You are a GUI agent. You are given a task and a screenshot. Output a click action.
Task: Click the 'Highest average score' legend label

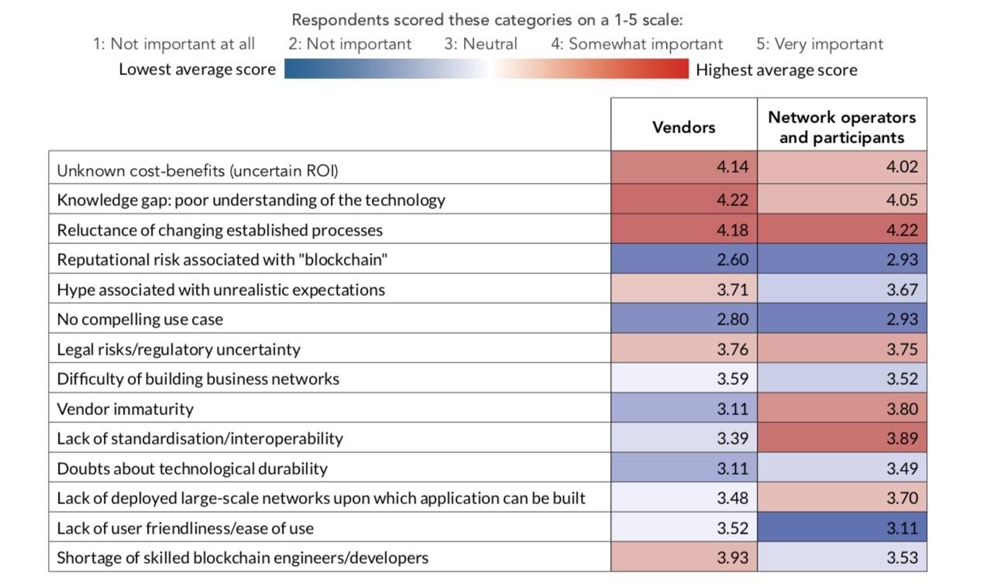(776, 70)
